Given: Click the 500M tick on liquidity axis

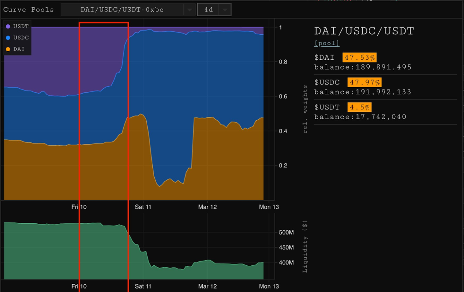Looking at the screenshot, I should pyautogui.click(x=286, y=233).
